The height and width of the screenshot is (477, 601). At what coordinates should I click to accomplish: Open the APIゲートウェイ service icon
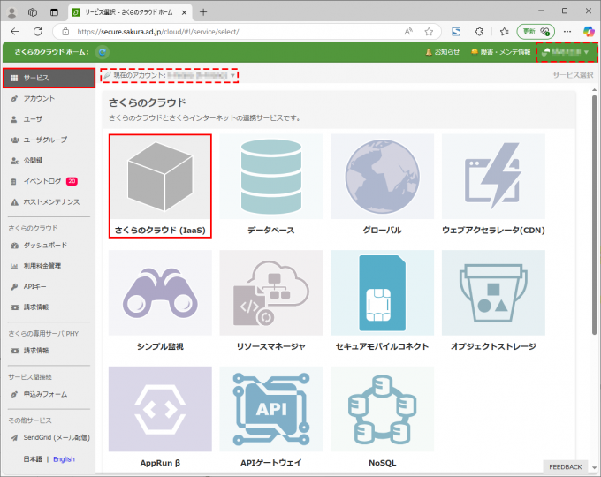pyautogui.click(x=271, y=408)
